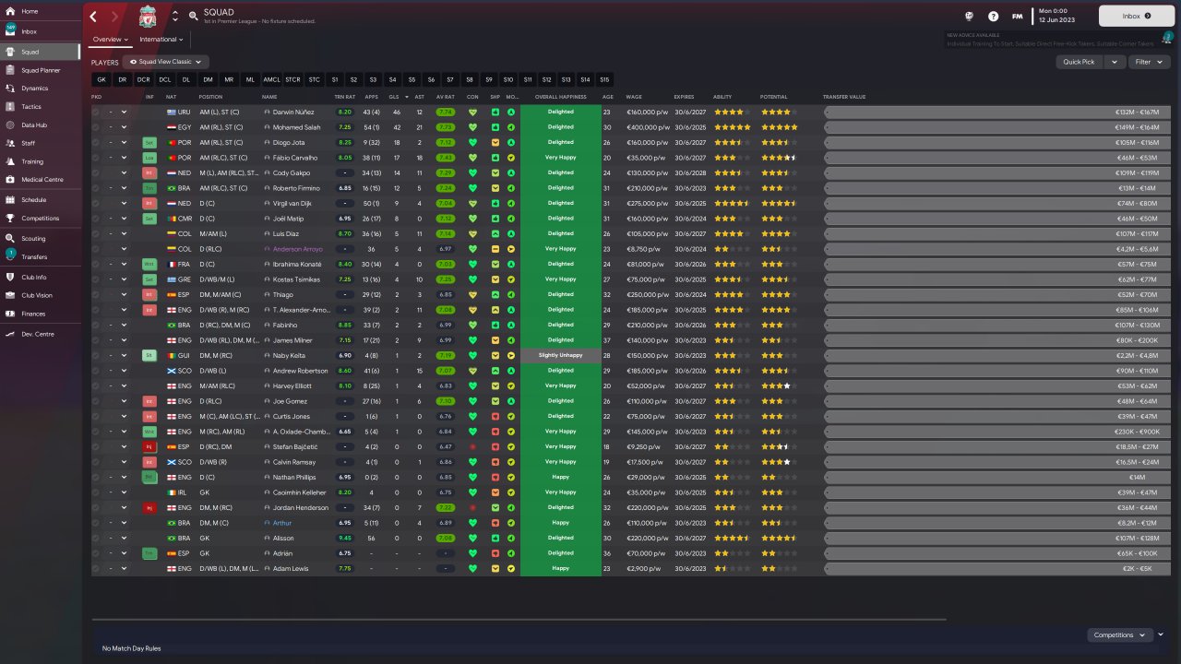Open the FM menu icon
1181x664 pixels.
pos(1017,16)
